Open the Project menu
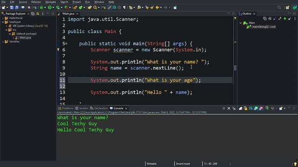Screen dimensions: 298x167 point(76,2)
